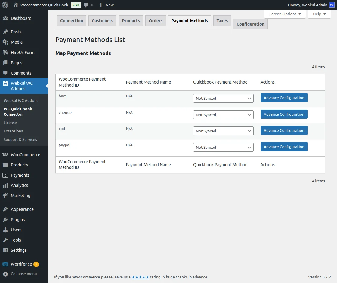The height and width of the screenshot is (283, 337).
Task: Click the Appearance brush icon in sidebar
Action: tap(5, 209)
